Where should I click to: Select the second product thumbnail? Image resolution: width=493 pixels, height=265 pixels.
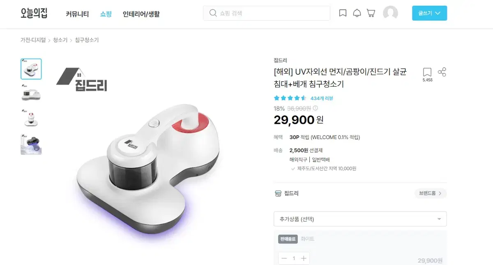coord(31,94)
